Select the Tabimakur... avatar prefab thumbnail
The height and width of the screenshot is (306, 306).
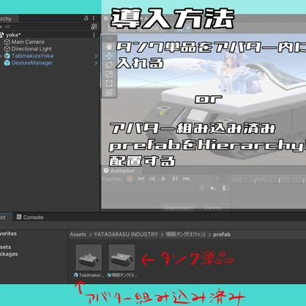(89, 258)
